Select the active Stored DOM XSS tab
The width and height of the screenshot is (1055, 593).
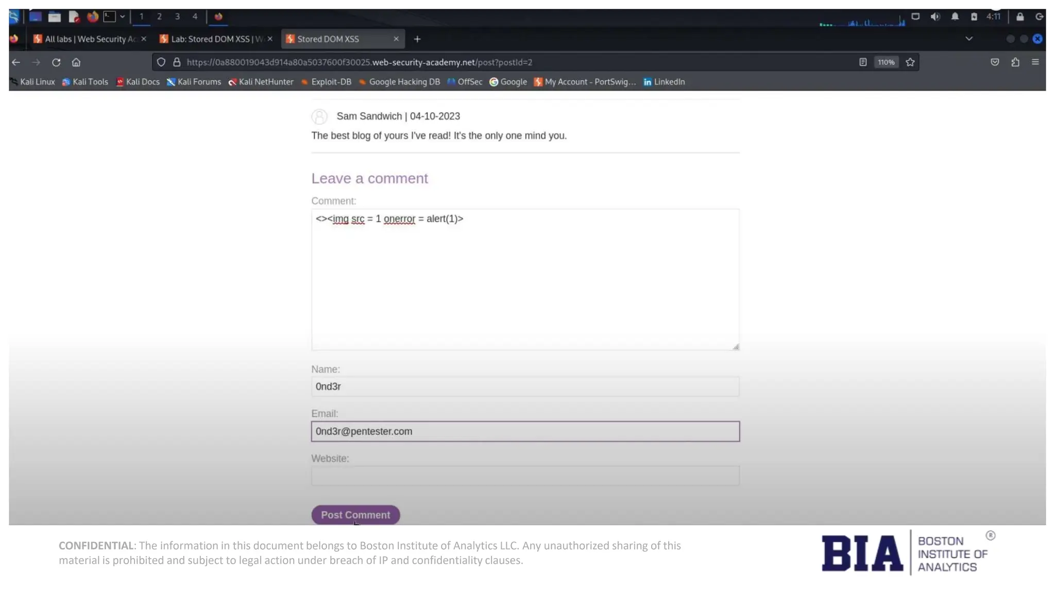[x=343, y=39]
